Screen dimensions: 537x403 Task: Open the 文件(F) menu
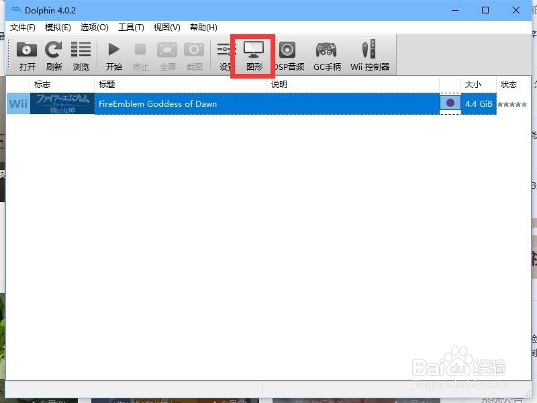[x=22, y=28]
